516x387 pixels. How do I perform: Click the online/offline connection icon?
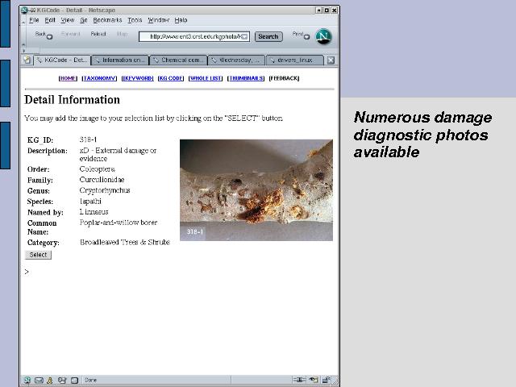[299, 380]
